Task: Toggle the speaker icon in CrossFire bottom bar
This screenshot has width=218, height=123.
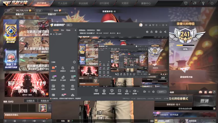Action: [x=44, y=121]
